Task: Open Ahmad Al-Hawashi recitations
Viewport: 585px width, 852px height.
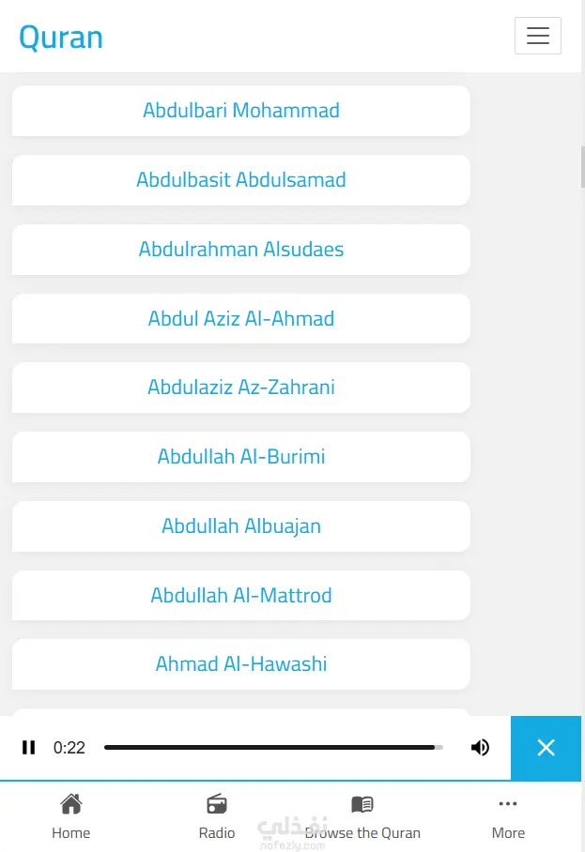Action: click(241, 664)
